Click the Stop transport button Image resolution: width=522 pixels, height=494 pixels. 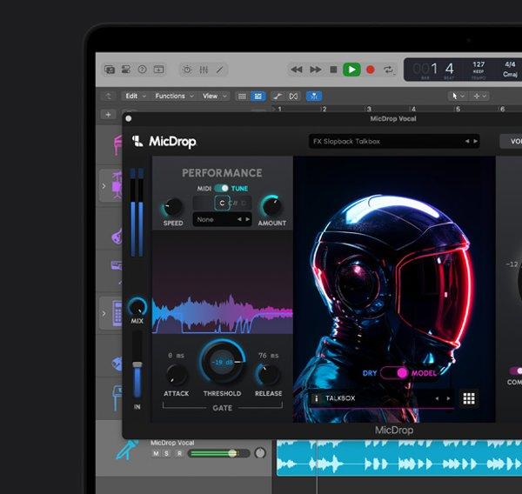pos(333,70)
